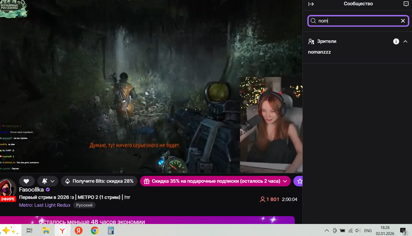Open Yandex Browser from the taskbar
This screenshot has width=412, height=236.
click(62, 231)
